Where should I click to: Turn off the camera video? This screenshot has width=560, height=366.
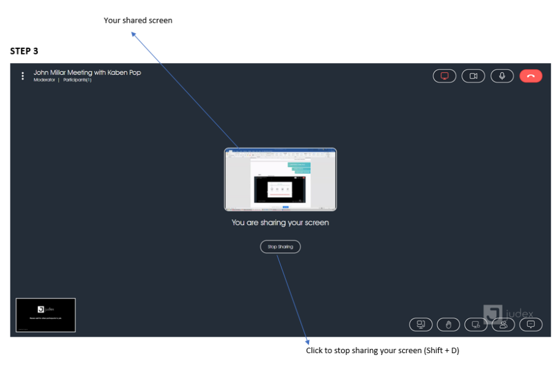coord(473,76)
